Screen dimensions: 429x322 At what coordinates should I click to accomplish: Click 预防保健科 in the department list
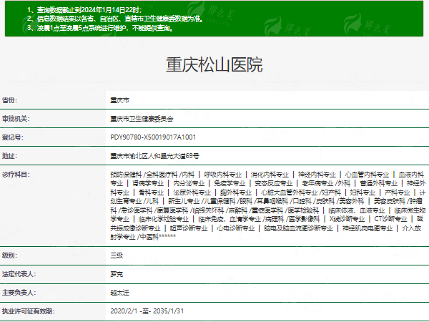(x=126, y=175)
